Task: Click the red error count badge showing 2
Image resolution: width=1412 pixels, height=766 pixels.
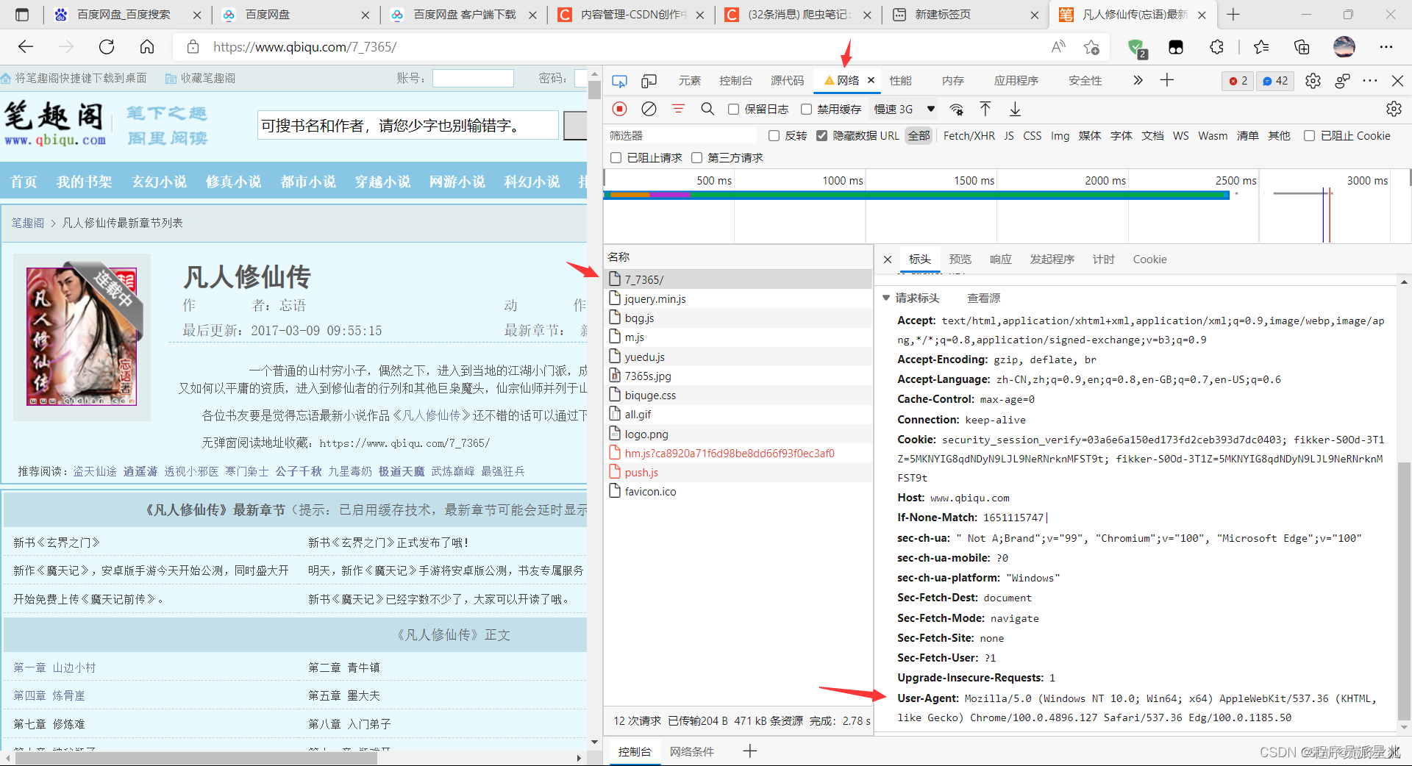Action: [1238, 81]
